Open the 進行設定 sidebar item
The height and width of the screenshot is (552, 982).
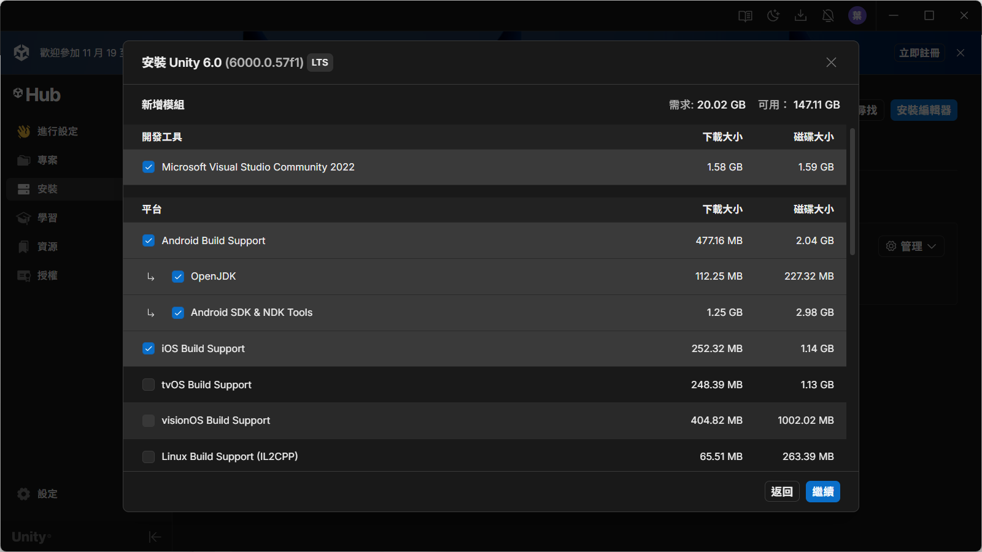[64, 131]
